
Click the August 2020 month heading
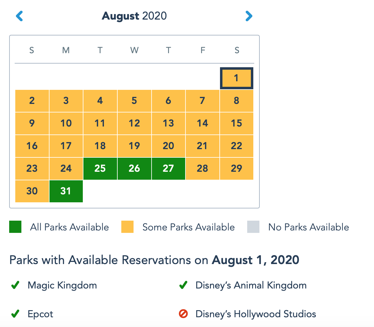134,16
